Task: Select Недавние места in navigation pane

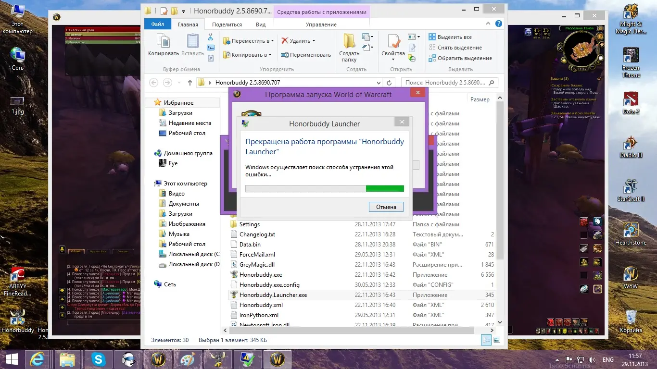Action: 190,123
